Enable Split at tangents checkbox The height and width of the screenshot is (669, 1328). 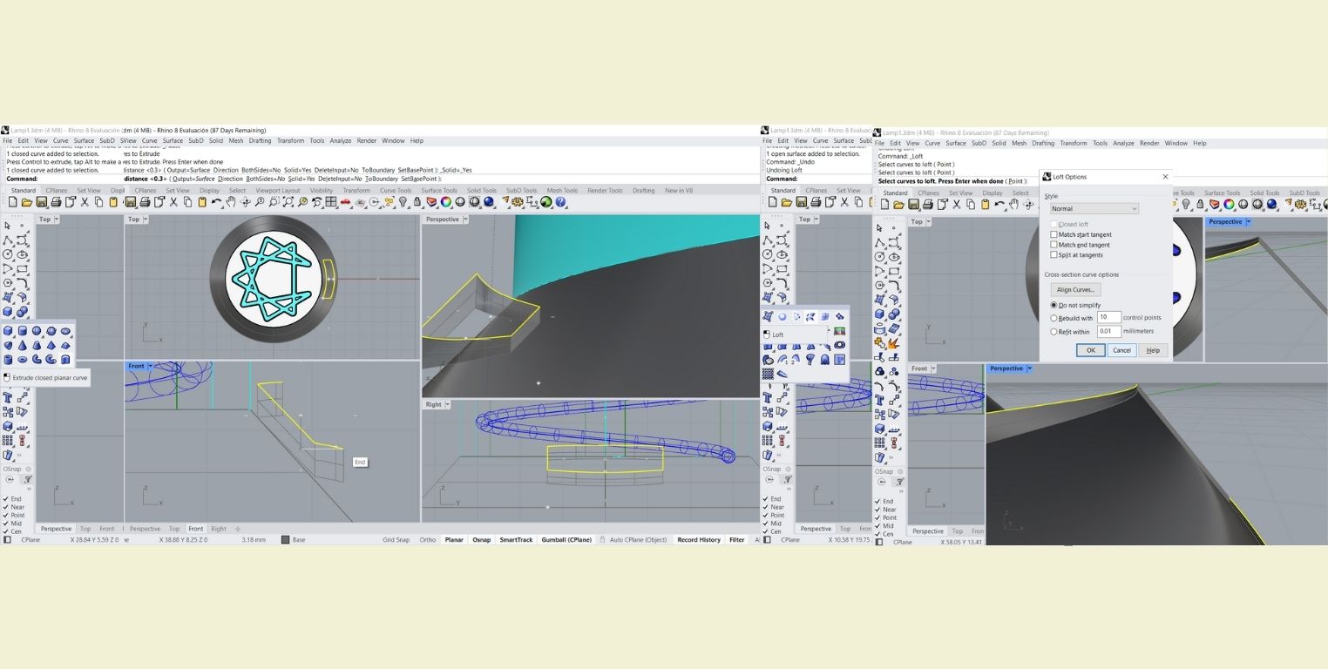[1054, 254]
